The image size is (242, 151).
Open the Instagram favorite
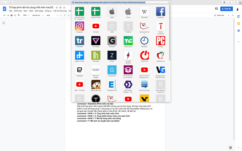(x=80, y=26)
